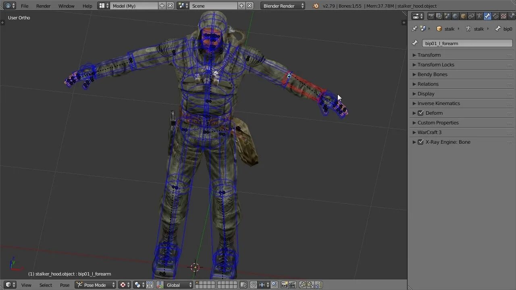The width and height of the screenshot is (516, 290).
Task: Open Bone Constraints properties tab
Action: click(x=495, y=16)
